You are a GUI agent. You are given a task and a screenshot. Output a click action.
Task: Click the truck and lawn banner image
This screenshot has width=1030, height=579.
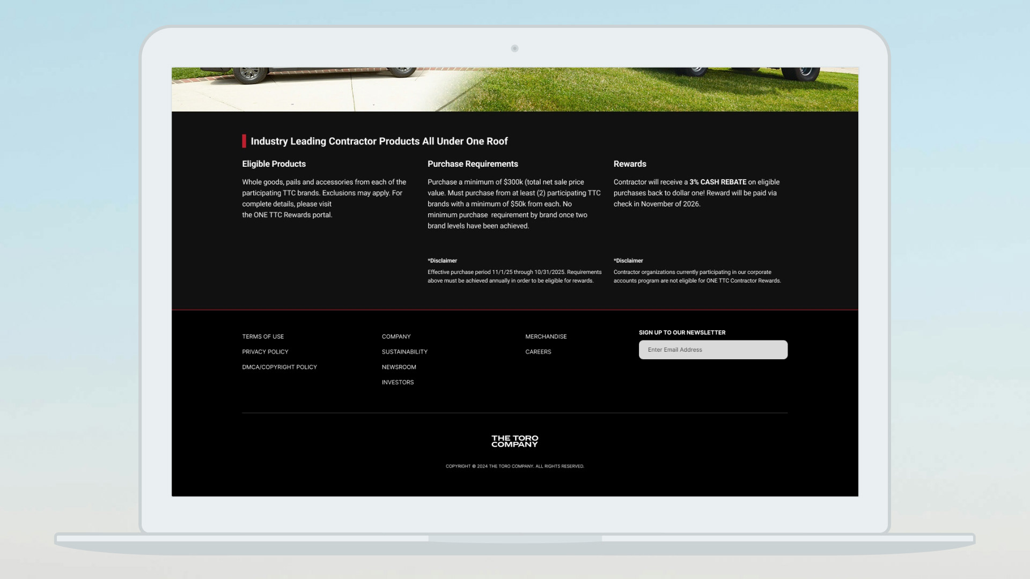click(x=514, y=90)
